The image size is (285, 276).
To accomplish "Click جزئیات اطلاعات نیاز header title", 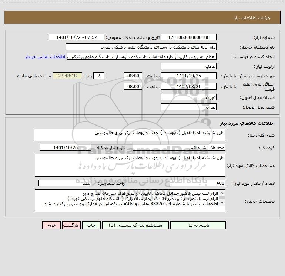I will 252,18.
